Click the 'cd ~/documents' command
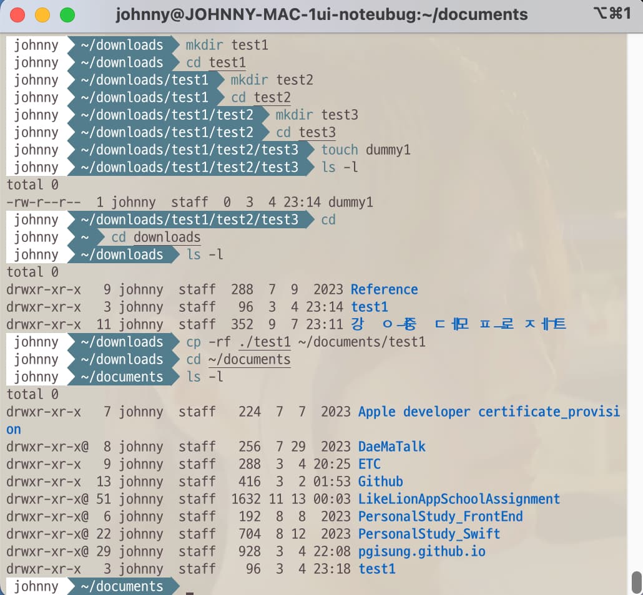643x595 pixels. (238, 359)
